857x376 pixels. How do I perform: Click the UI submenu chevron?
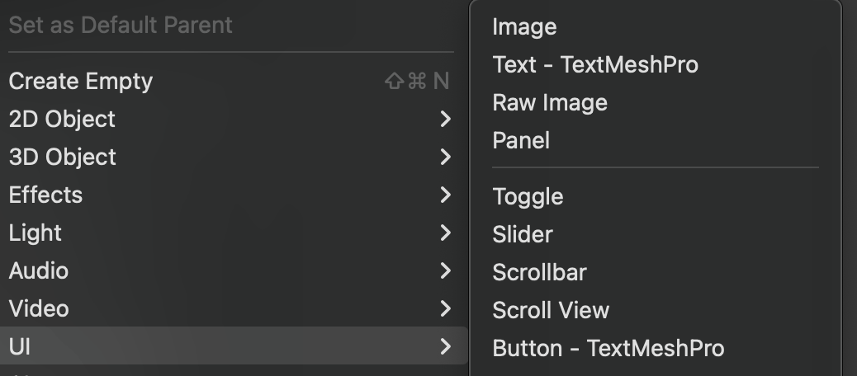[446, 347]
